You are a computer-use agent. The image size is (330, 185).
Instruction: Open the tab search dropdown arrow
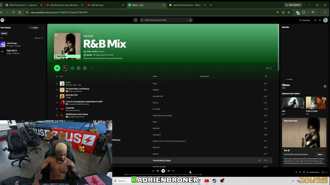(1, 5)
